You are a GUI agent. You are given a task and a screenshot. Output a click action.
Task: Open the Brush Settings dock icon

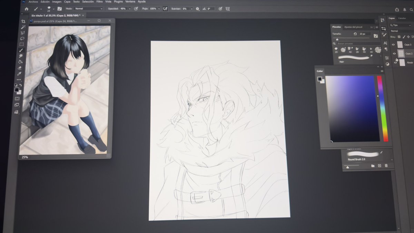point(384,35)
